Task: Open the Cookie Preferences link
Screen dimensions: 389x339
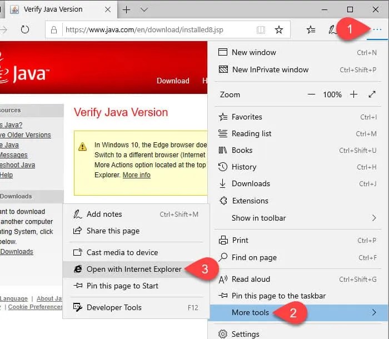Action: pos(35,307)
